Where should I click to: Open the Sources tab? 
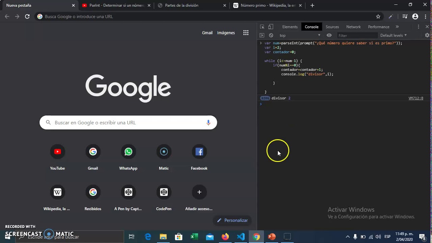[x=332, y=27]
